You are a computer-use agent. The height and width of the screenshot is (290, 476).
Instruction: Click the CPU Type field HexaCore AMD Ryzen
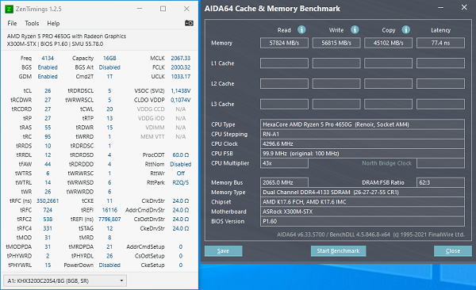point(363,124)
